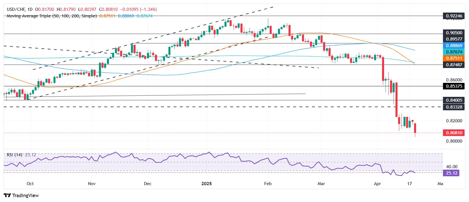Click the TradingView logo
469x202 pixels.
click(x=21, y=195)
